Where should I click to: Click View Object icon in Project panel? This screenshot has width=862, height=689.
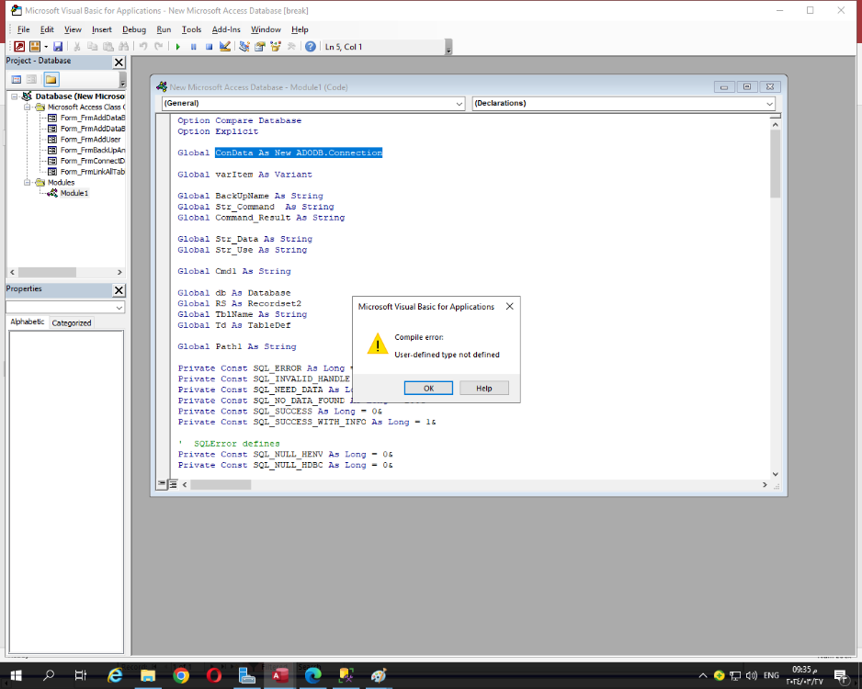pos(32,80)
